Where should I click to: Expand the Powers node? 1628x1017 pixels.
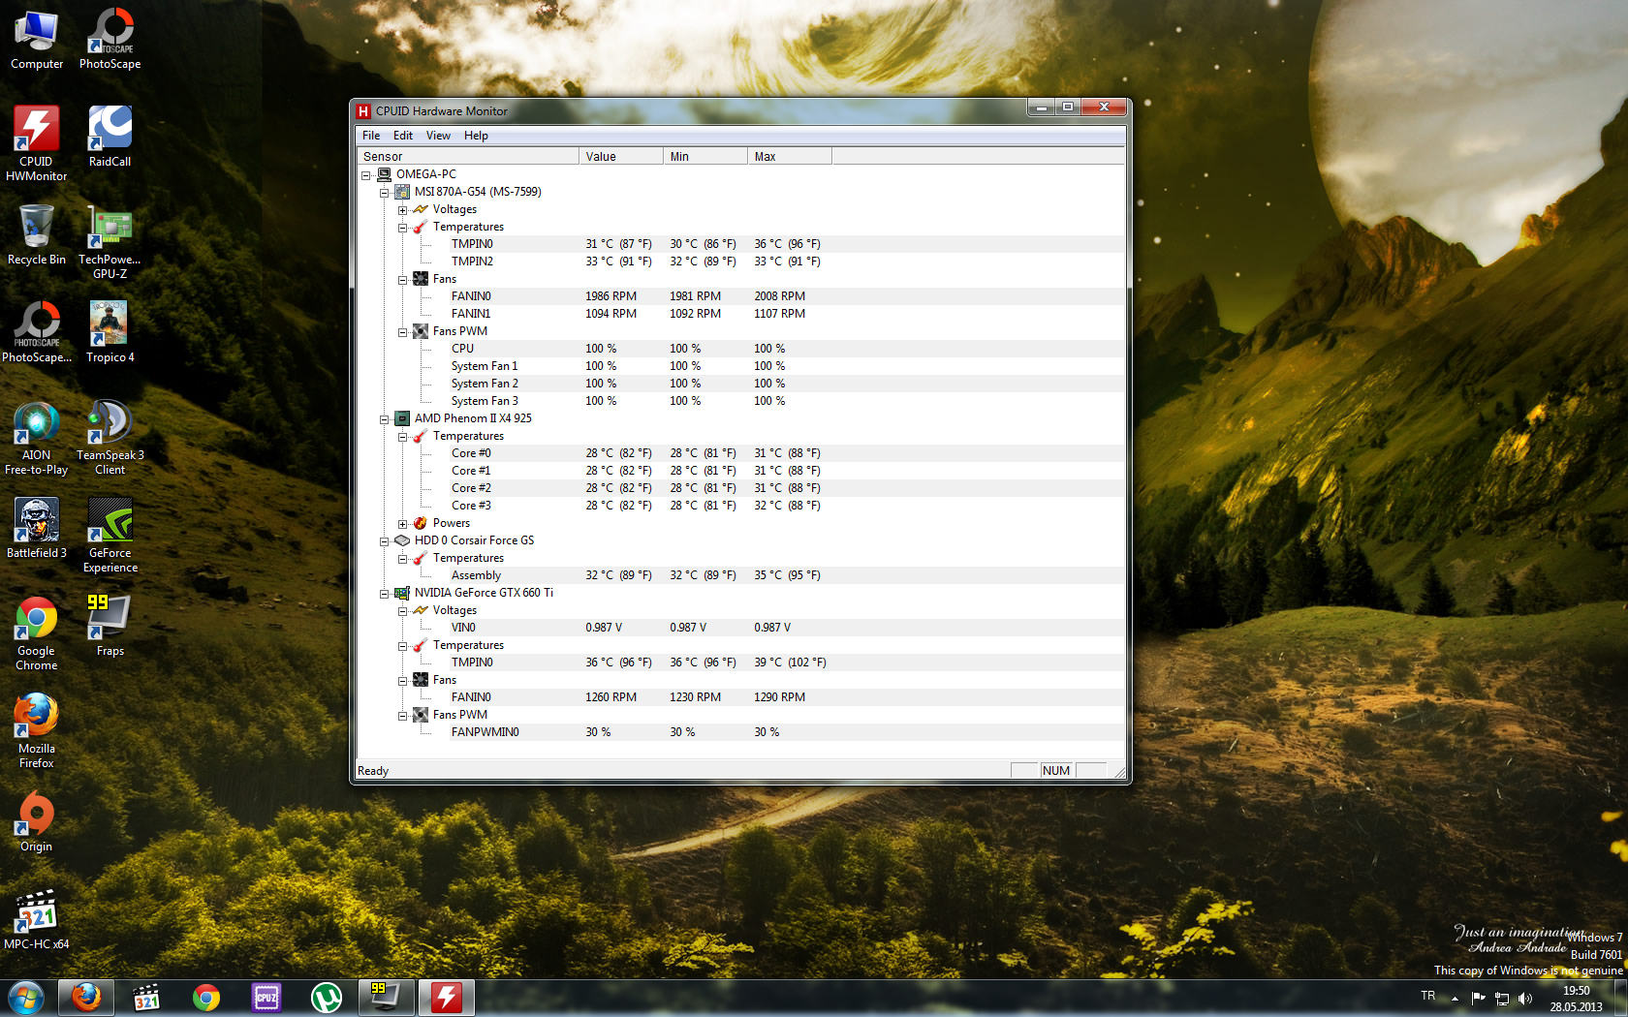403,524
